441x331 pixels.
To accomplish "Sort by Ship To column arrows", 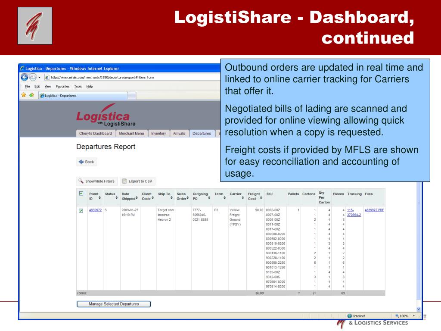I will [x=171, y=198].
